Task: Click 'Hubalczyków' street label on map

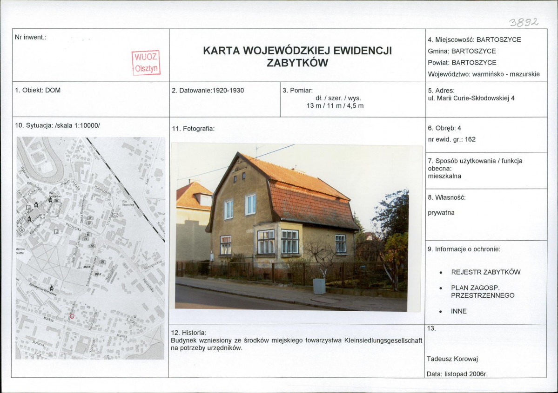Action: click(x=103, y=190)
